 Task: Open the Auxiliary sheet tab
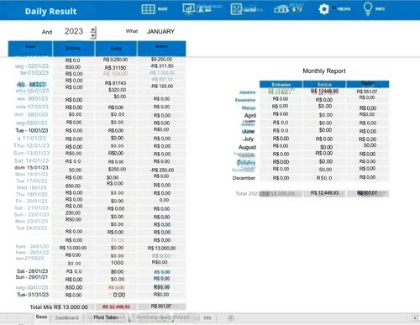pyautogui.click(x=147, y=317)
